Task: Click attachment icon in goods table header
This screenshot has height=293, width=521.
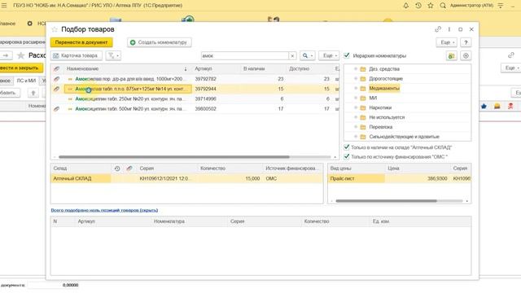Action: click(x=57, y=68)
